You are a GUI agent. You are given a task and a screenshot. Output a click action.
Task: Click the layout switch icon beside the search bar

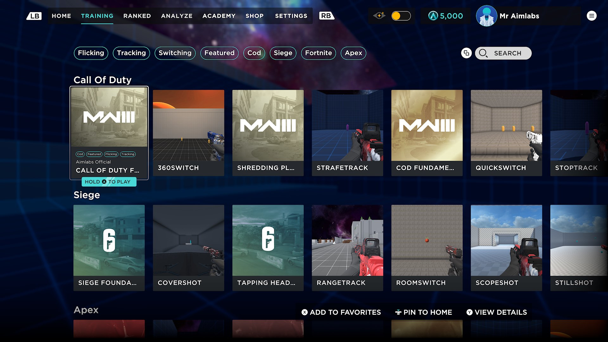pyautogui.click(x=466, y=53)
